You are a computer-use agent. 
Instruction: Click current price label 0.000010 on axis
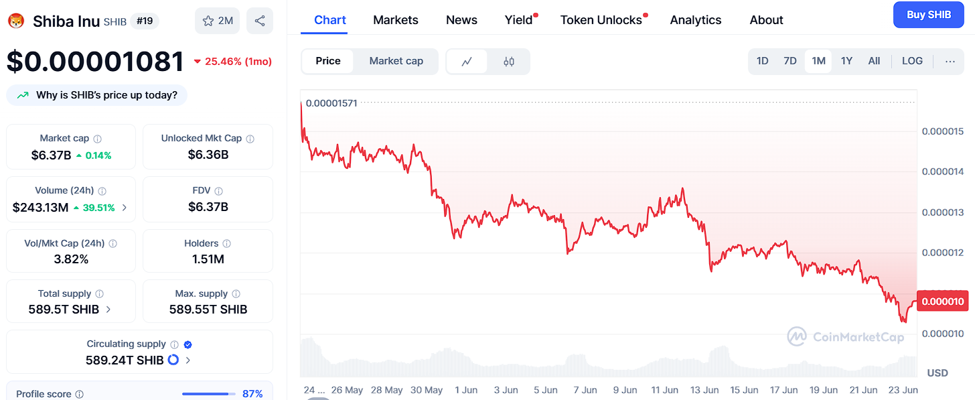[943, 302]
